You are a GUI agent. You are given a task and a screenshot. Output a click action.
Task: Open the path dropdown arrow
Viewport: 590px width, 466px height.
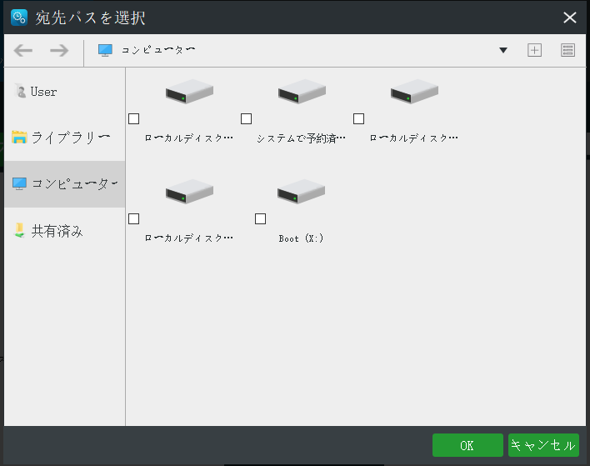(x=503, y=50)
